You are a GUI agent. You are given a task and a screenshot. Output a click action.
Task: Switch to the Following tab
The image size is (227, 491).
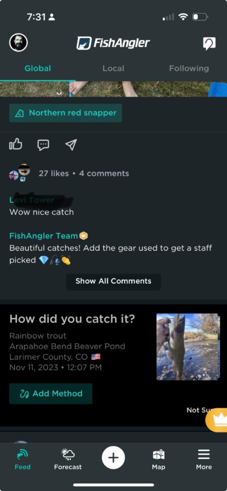coord(189,68)
